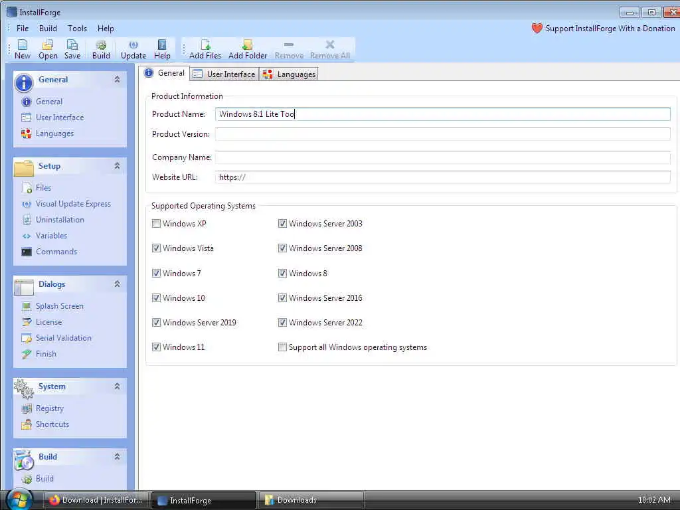Uncheck Windows Server 2003
Image resolution: width=680 pixels, height=510 pixels.
[282, 224]
